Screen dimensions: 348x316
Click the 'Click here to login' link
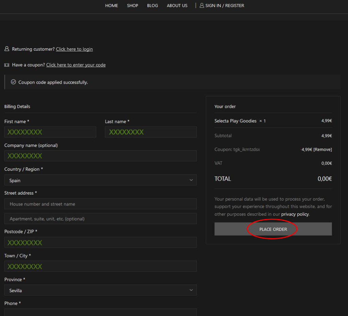(x=74, y=49)
